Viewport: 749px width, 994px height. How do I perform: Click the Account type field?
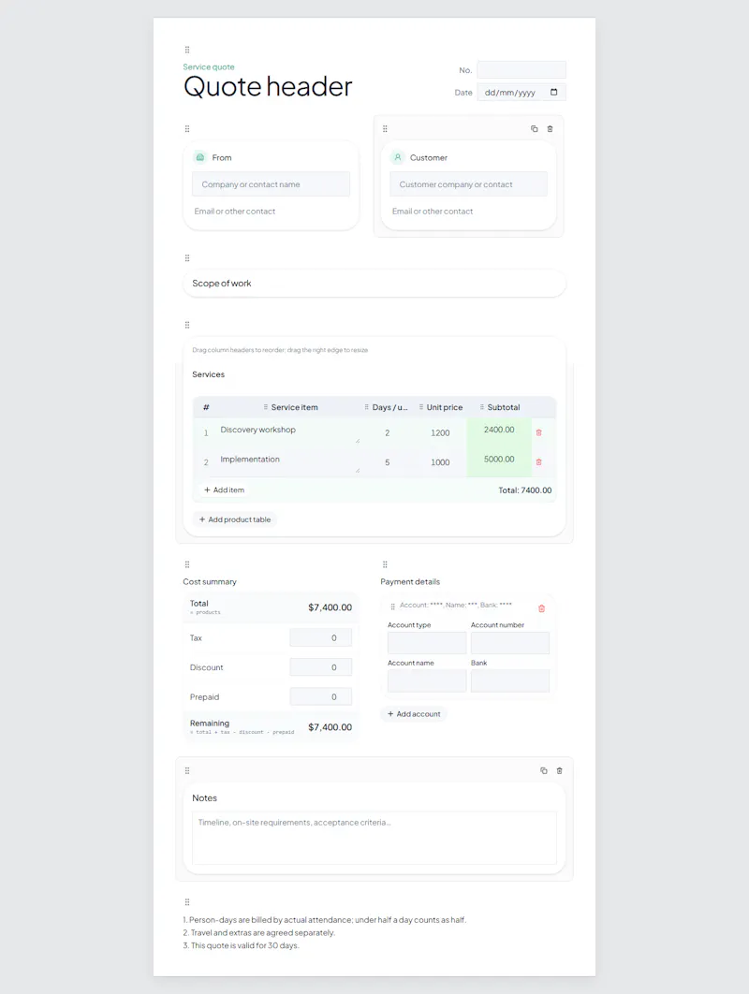[x=427, y=643]
